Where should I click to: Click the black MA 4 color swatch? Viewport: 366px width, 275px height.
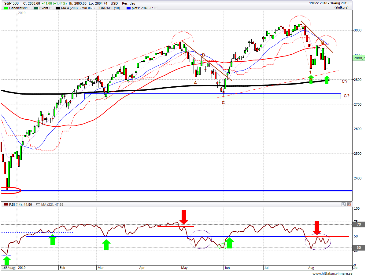[58, 8]
